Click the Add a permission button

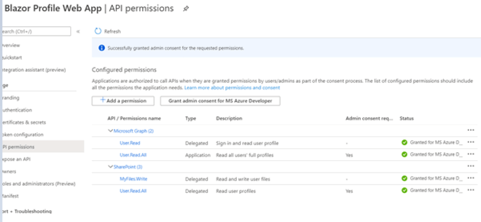pyautogui.click(x=123, y=101)
